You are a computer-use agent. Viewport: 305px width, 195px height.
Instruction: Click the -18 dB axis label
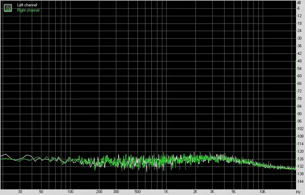click(x=299, y=23)
